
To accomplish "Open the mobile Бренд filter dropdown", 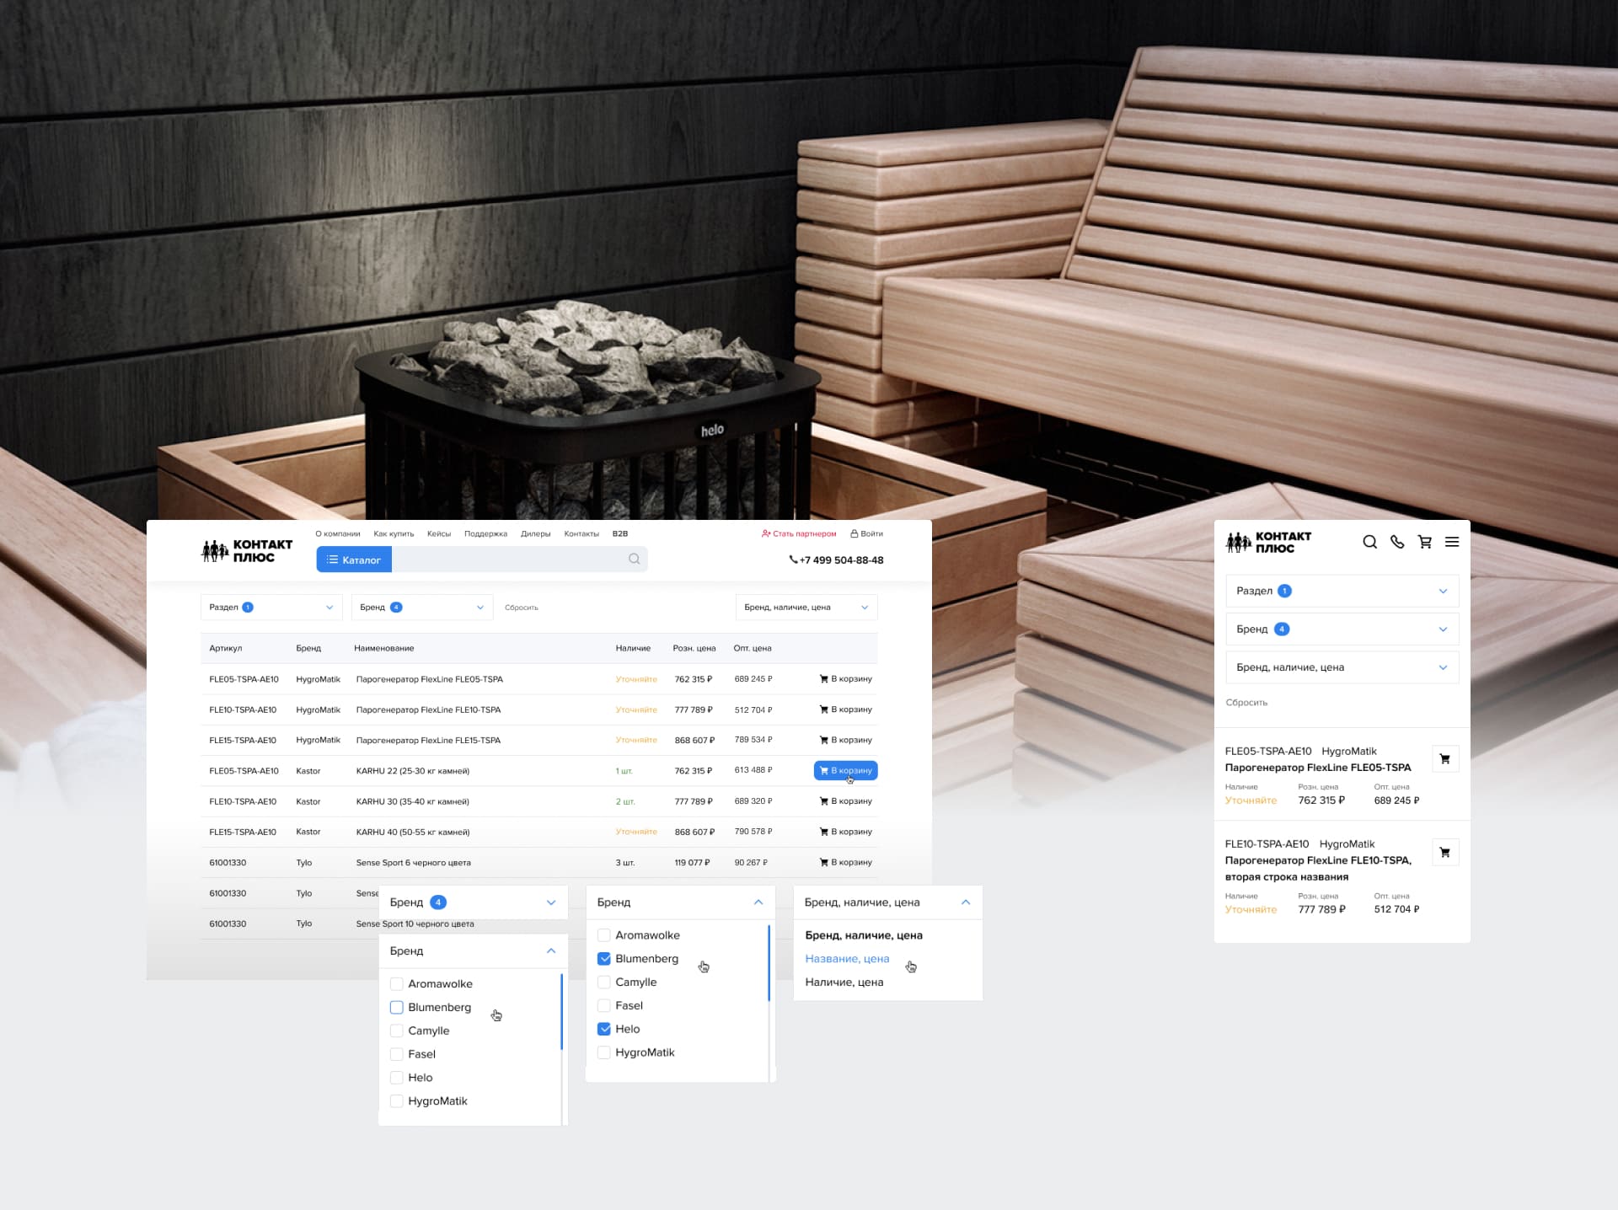I will point(1342,629).
